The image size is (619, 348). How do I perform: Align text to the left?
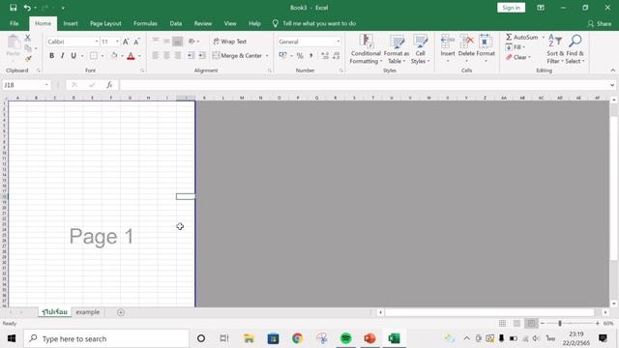156,56
